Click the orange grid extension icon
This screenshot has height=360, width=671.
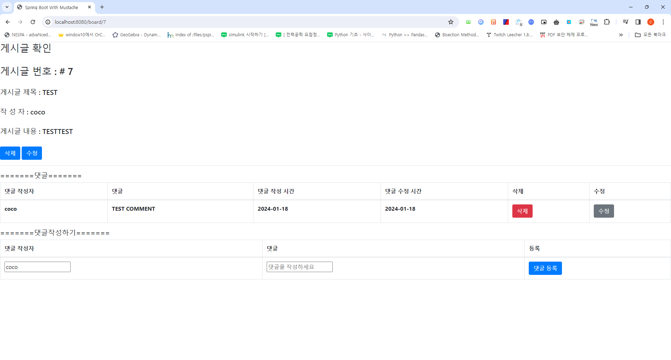point(493,22)
